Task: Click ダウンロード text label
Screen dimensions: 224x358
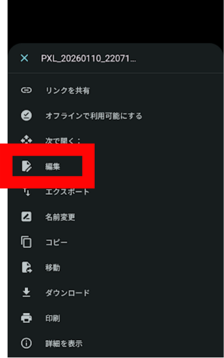Action: tap(67, 293)
